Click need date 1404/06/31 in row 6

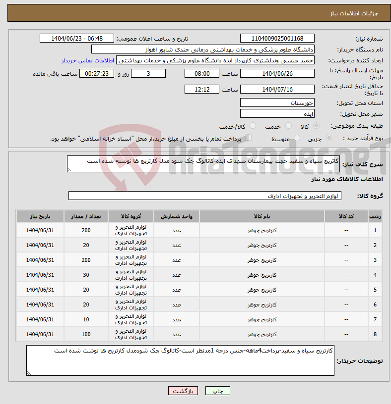click(x=40, y=304)
